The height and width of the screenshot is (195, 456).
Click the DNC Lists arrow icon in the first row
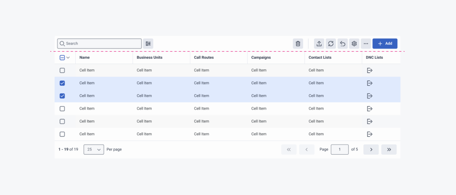[370, 70]
